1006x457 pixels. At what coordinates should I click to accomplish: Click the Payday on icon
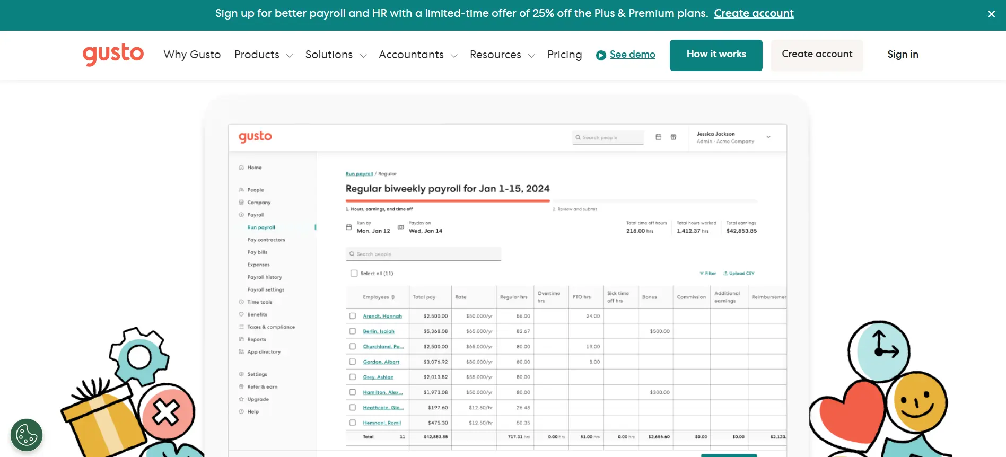pos(401,227)
